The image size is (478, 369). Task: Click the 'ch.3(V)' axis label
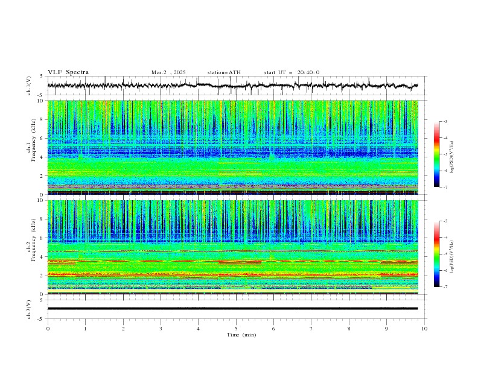click(x=29, y=309)
